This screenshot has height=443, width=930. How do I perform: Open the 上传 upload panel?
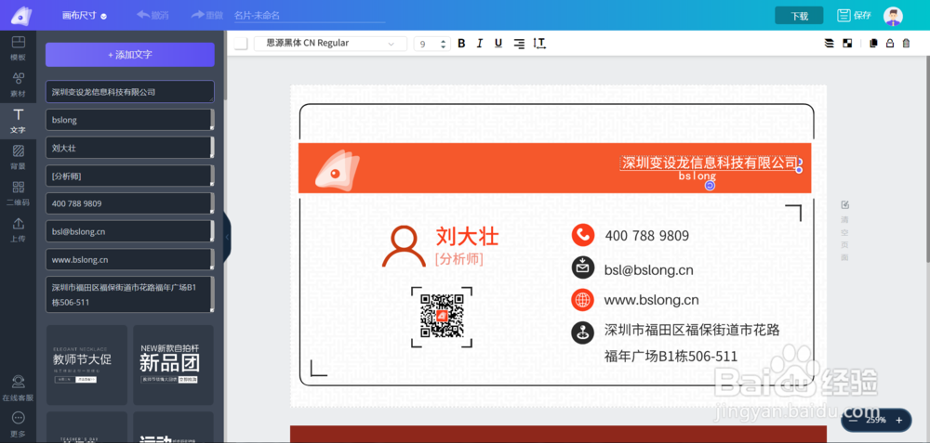[x=18, y=229]
